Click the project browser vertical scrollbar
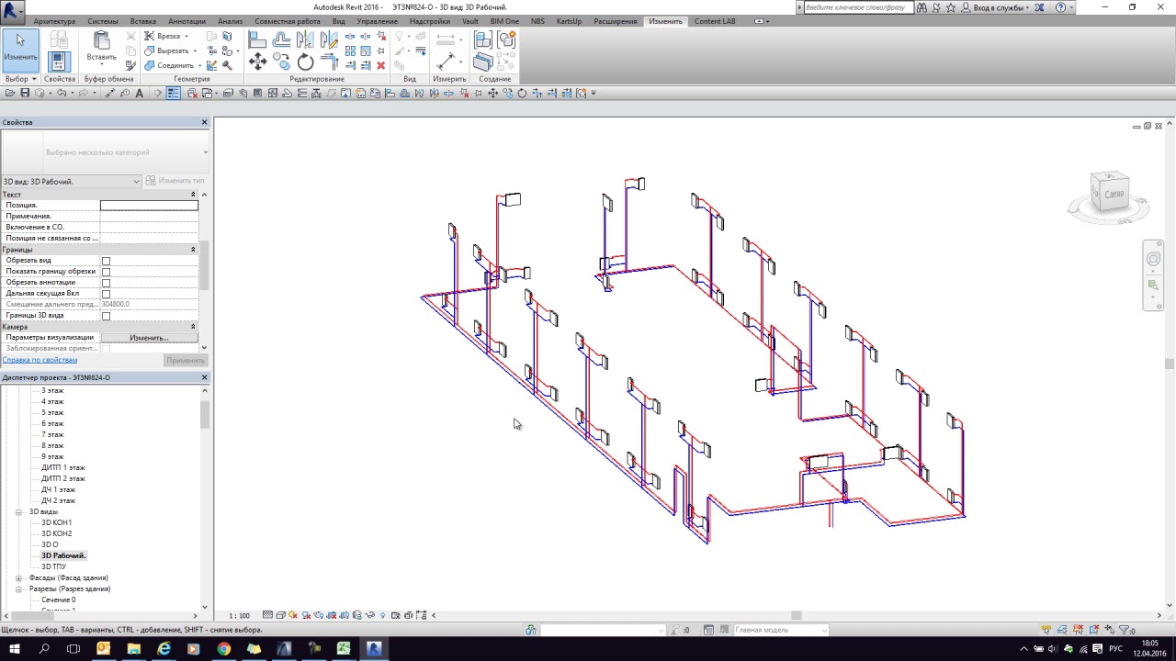Screen dimensions: 1176x661 [205, 415]
